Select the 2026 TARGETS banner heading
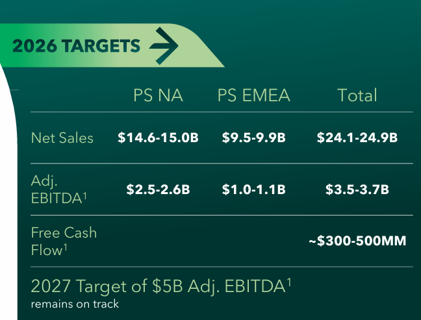 point(77,46)
